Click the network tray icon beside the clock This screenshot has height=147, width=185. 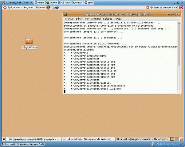pos(151,7)
